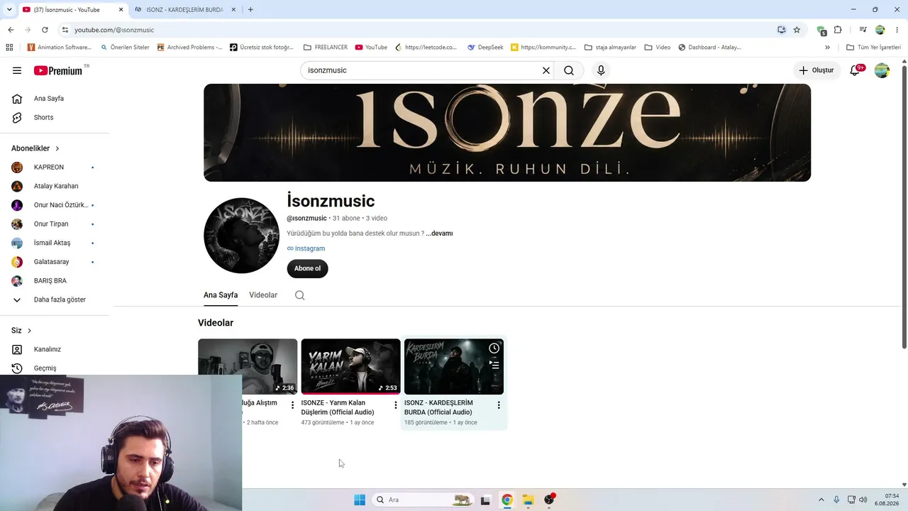The image size is (908, 511).
Task: Search within the İsonzmusic channel
Action: pyautogui.click(x=300, y=295)
